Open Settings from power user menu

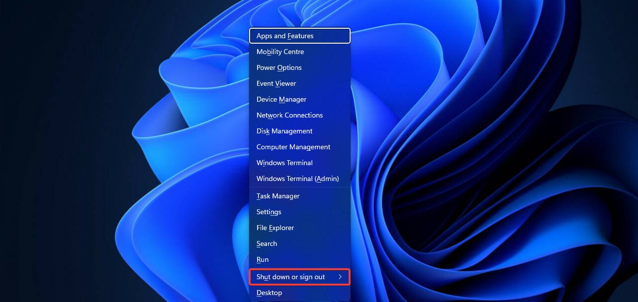[269, 212]
